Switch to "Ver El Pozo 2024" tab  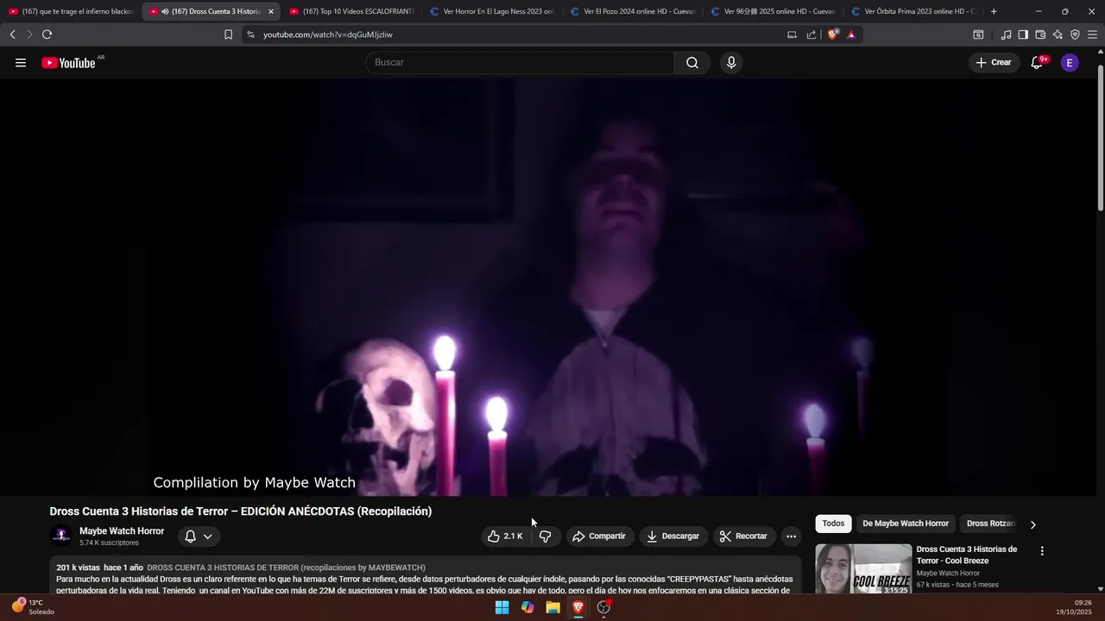click(x=633, y=11)
